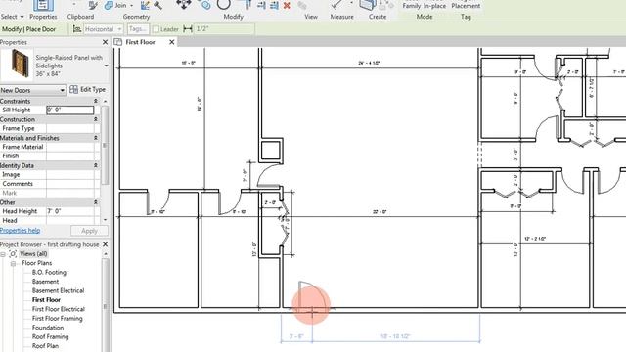Image resolution: width=626 pixels, height=352 pixels.
Task: Click the Comments value field
Action: pos(69,184)
